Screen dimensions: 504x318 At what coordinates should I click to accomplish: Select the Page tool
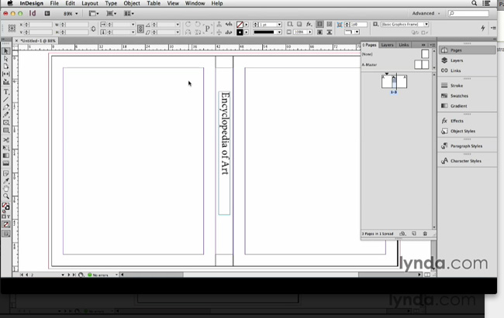[6, 66]
